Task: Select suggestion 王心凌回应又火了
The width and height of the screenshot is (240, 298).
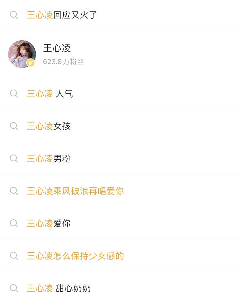Action: [x=62, y=15]
